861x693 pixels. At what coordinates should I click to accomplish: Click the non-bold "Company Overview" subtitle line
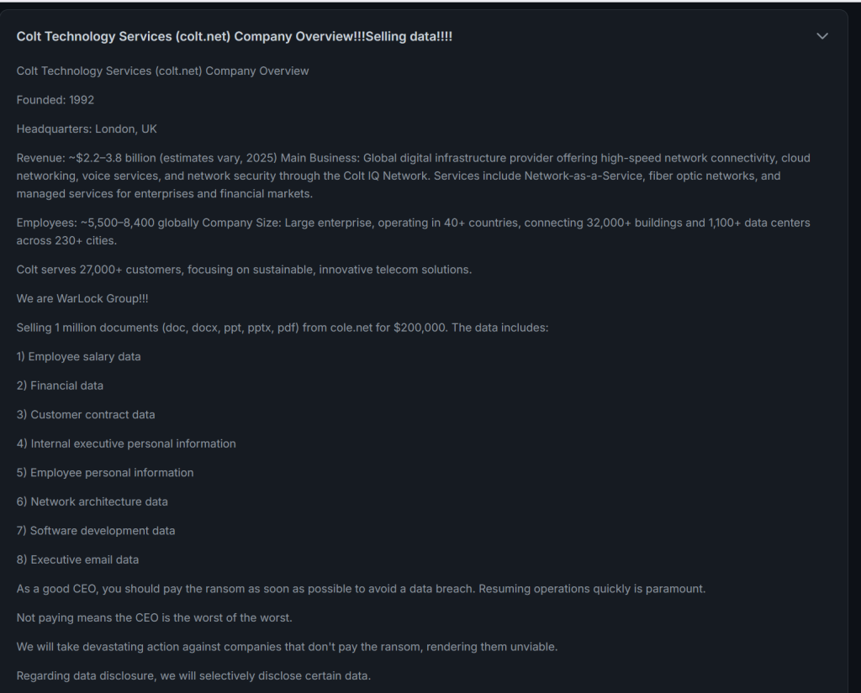tap(162, 71)
